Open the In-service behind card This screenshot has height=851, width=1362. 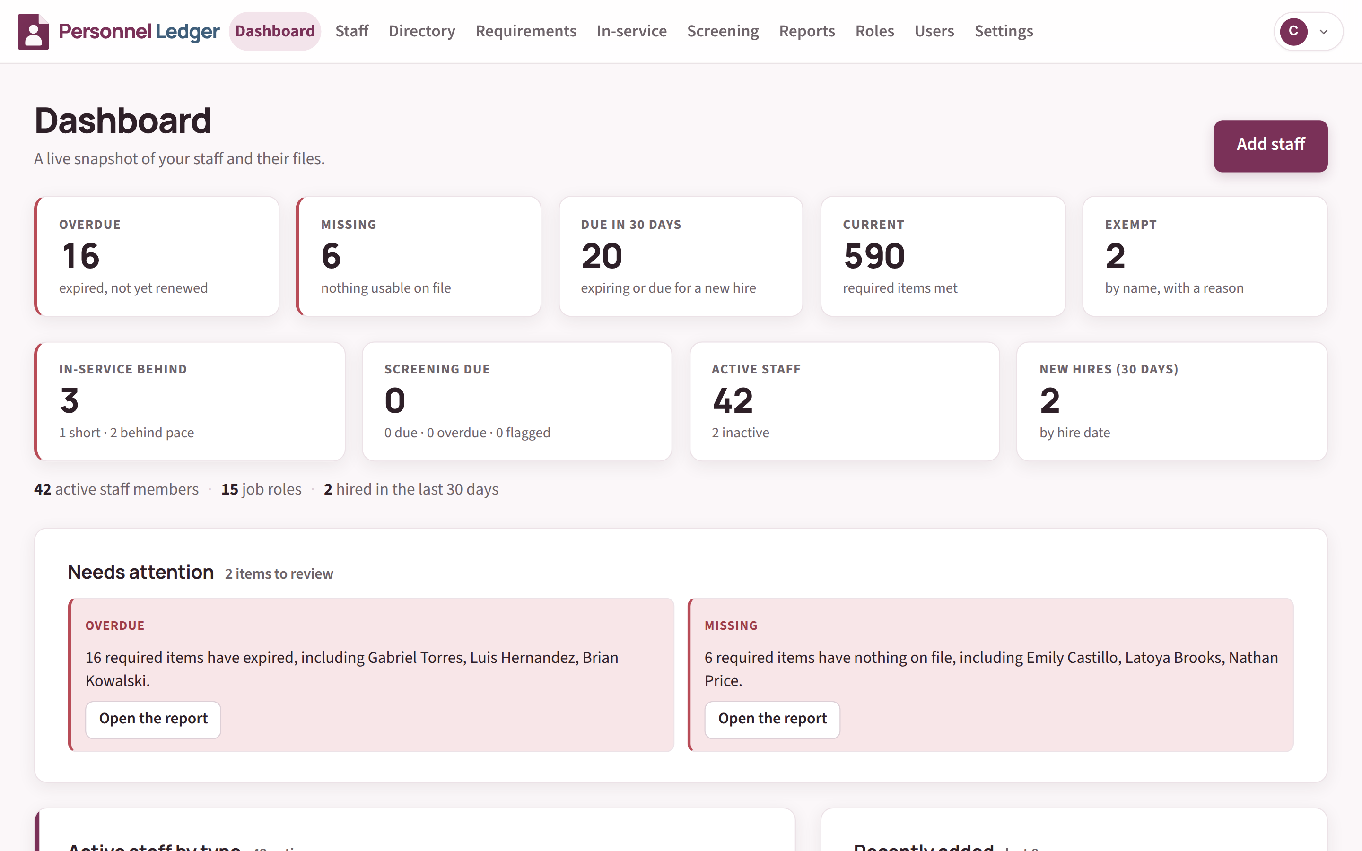pos(190,401)
